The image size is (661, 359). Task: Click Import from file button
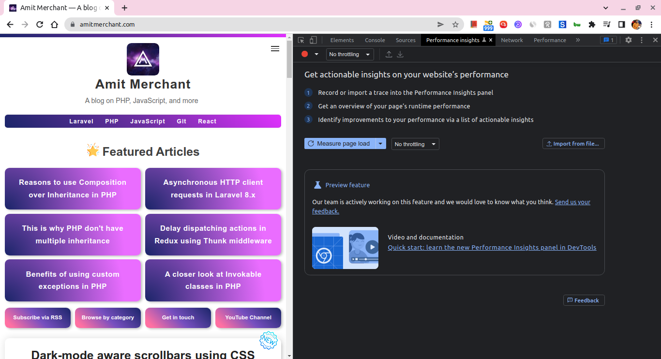(x=573, y=144)
